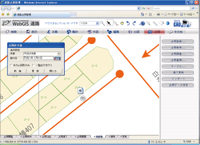Click the 閉じる button in the dialog

53,71
